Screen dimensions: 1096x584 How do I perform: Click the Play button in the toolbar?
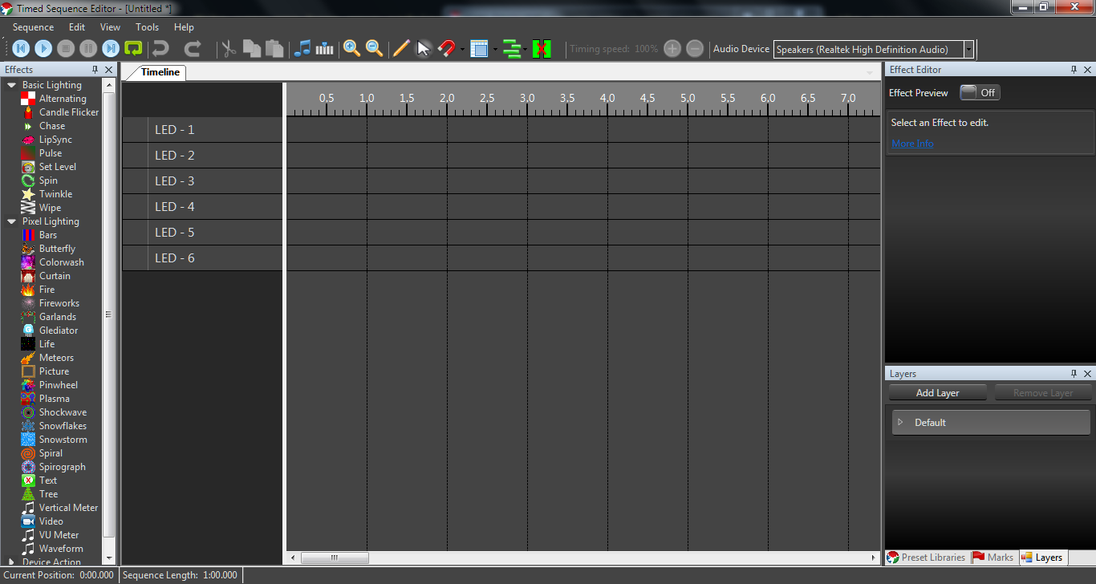(x=43, y=49)
